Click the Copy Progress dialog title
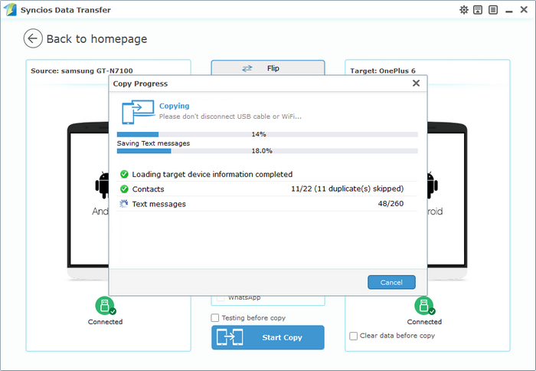536x371 pixels. pyautogui.click(x=140, y=84)
